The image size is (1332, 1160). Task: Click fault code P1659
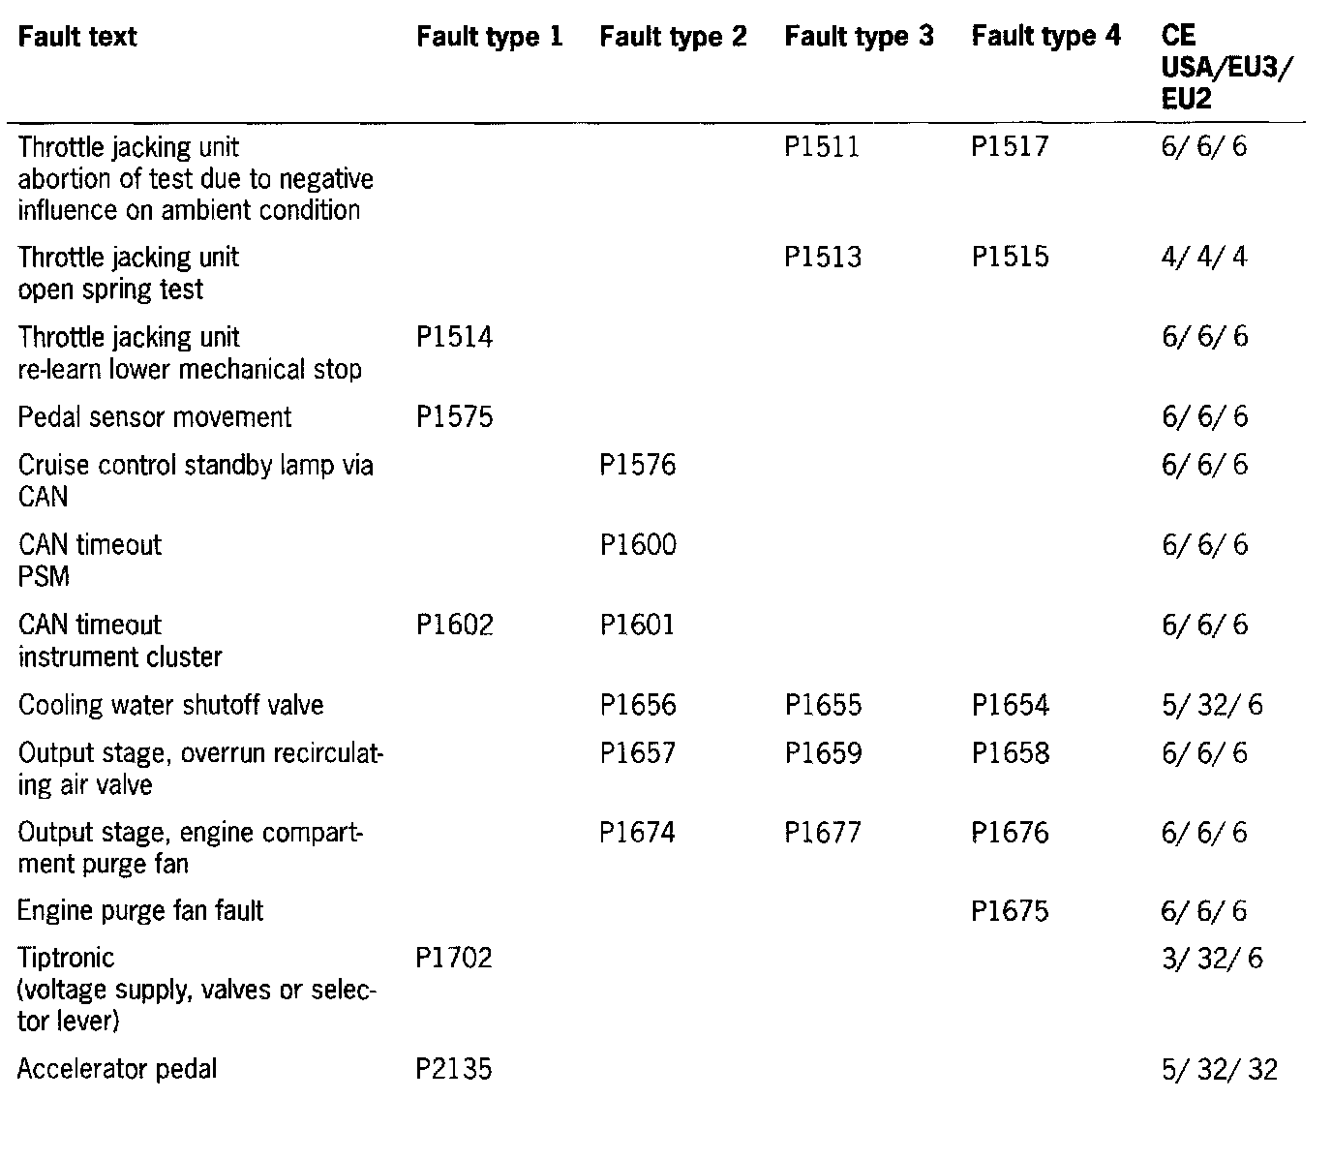[822, 753]
